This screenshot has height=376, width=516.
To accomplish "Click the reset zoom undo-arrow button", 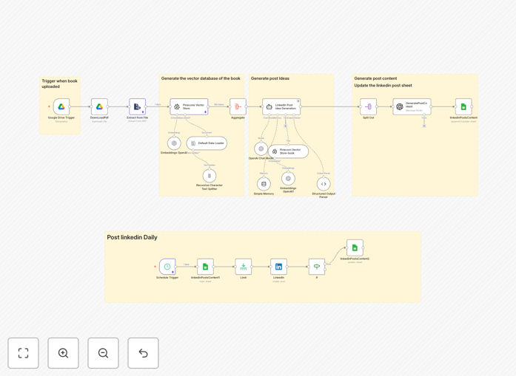I will click(x=143, y=353).
